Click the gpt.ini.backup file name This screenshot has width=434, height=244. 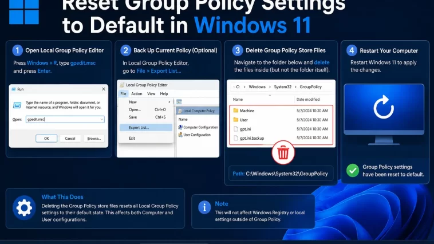(x=252, y=138)
